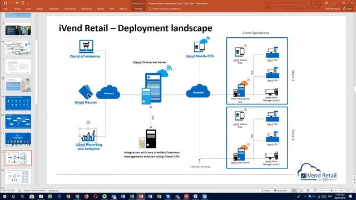Image resolution: width=356 pixels, height=200 pixels.
Task: Open the Windows Start menu
Action: (x=4, y=196)
